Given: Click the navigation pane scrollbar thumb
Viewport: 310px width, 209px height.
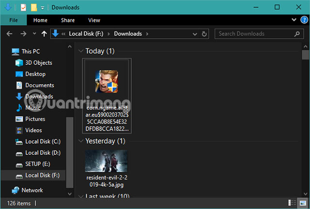Looking at the screenshot, I should pos(70,152).
